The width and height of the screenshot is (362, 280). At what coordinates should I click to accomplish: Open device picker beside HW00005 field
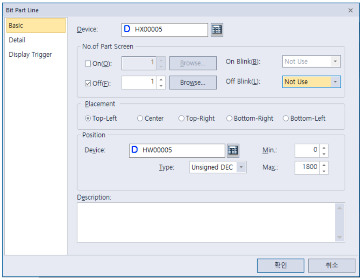coord(233,150)
